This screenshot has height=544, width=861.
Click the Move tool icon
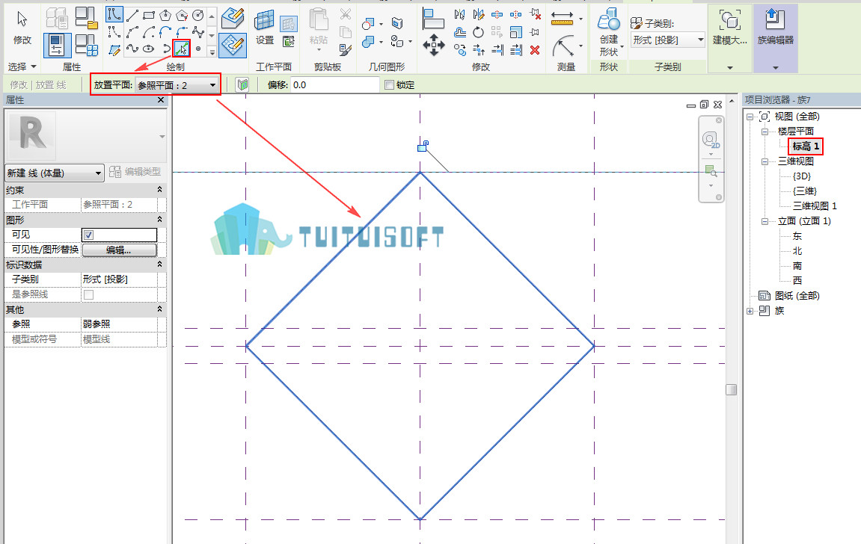(x=433, y=45)
